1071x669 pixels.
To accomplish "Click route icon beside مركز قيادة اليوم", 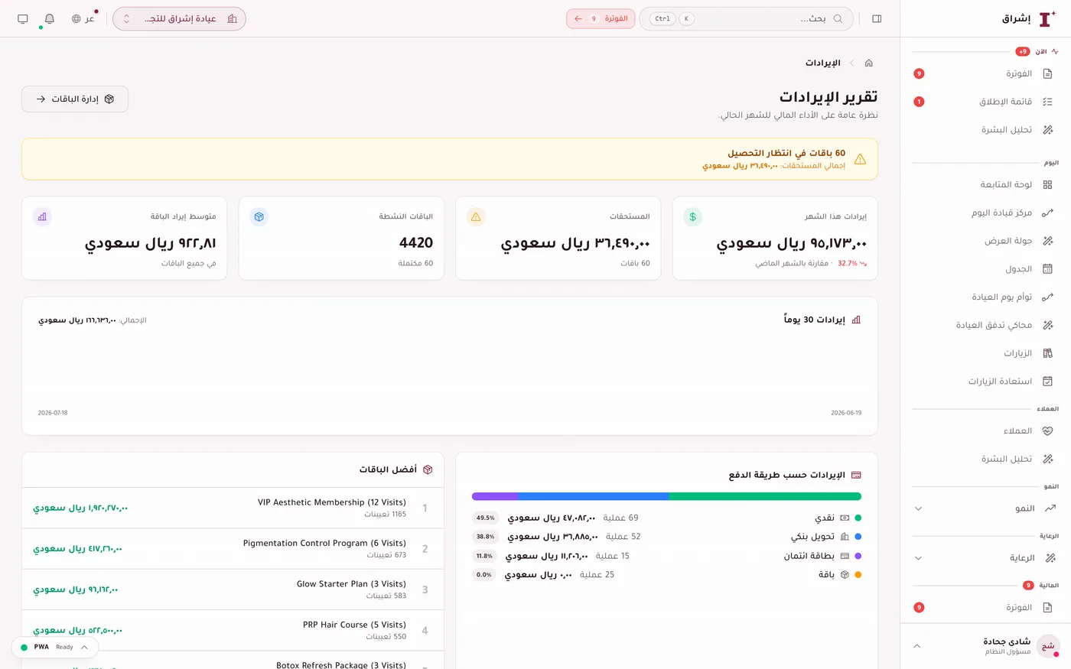I will pyautogui.click(x=1048, y=213).
